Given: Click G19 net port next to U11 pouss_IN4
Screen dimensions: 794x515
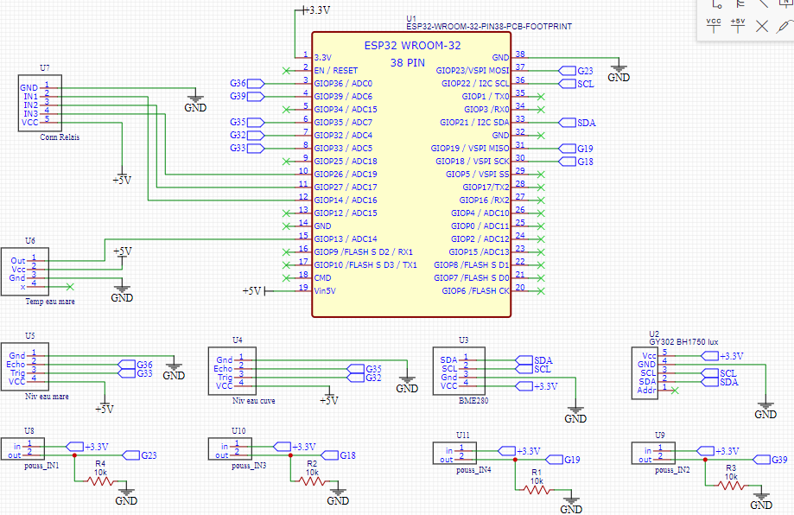Looking at the screenshot, I should 563,460.
